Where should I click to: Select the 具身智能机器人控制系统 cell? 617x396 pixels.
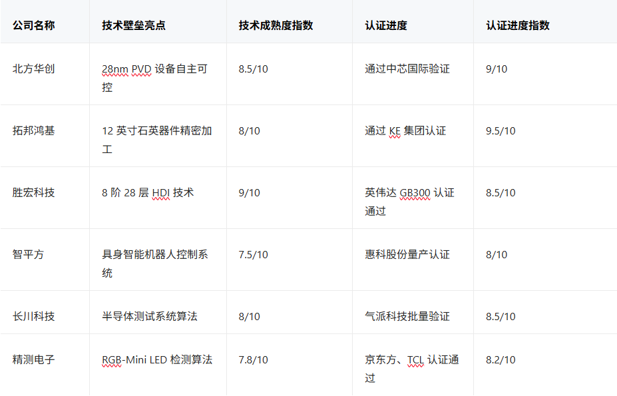pos(154,264)
